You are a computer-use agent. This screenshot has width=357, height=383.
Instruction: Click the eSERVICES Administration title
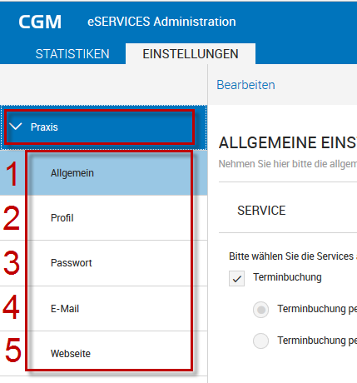pos(161,22)
